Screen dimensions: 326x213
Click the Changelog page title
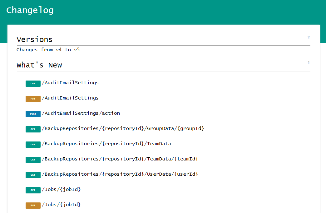[x=30, y=10]
